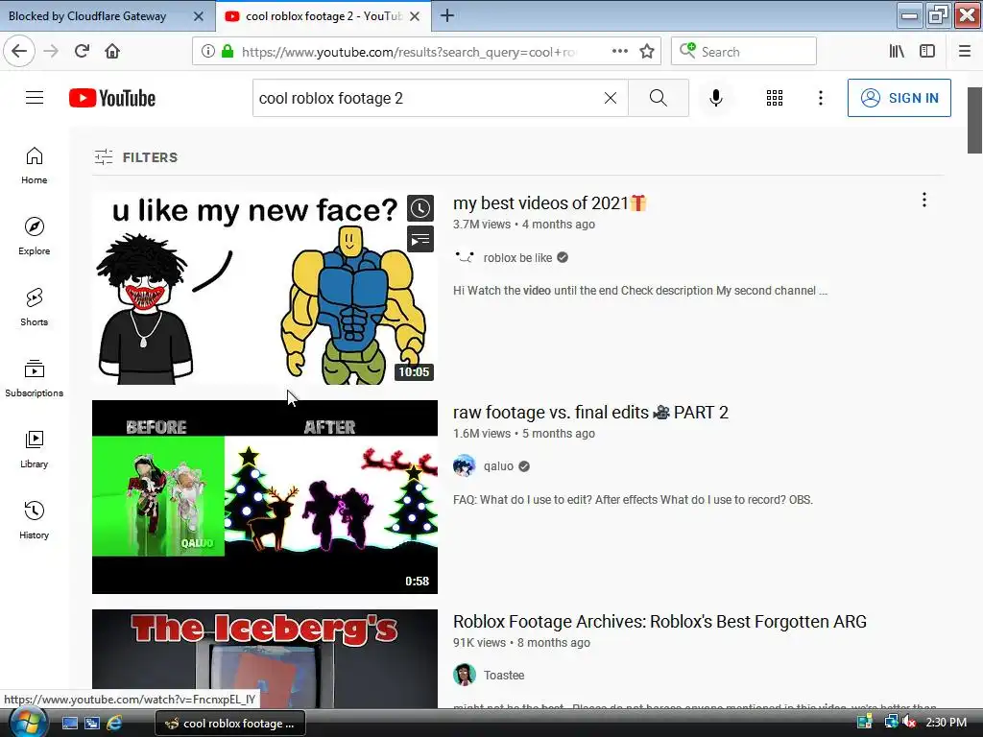The height and width of the screenshot is (737, 983).
Task: Bookmark this page with the star icon
Action: coord(647,52)
